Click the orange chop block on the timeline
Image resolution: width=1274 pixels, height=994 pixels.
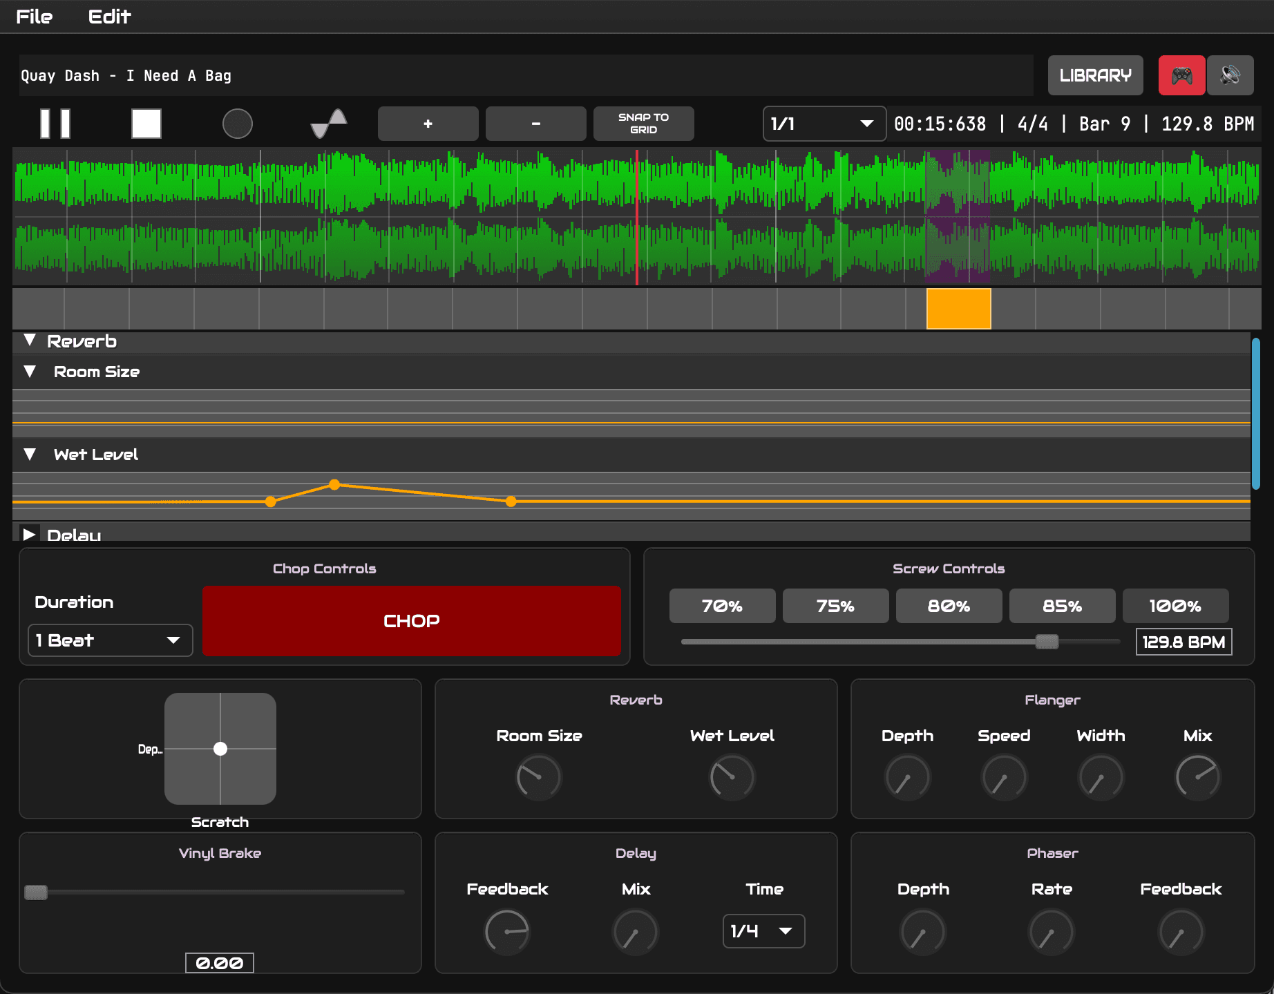pos(959,309)
